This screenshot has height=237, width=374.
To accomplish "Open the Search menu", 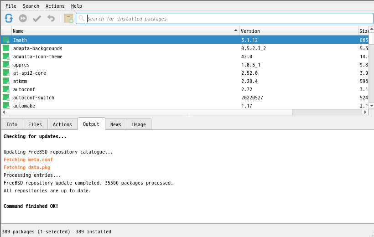I will [x=31, y=6].
